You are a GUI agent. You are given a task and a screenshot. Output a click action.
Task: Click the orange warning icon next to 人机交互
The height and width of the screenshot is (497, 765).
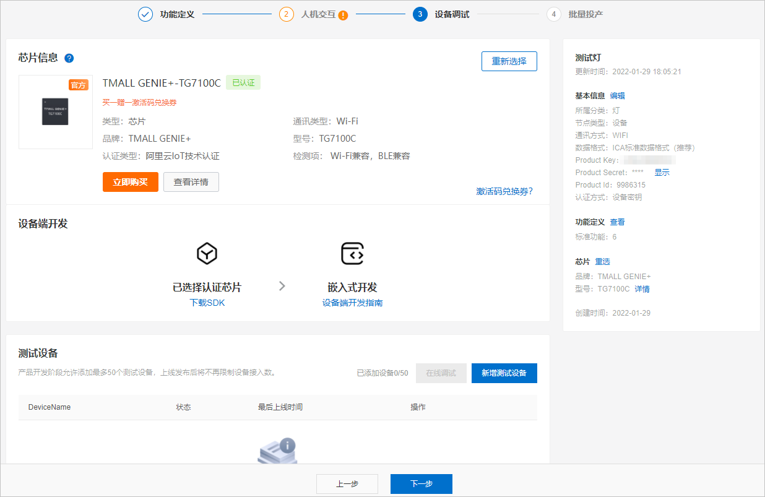343,15
